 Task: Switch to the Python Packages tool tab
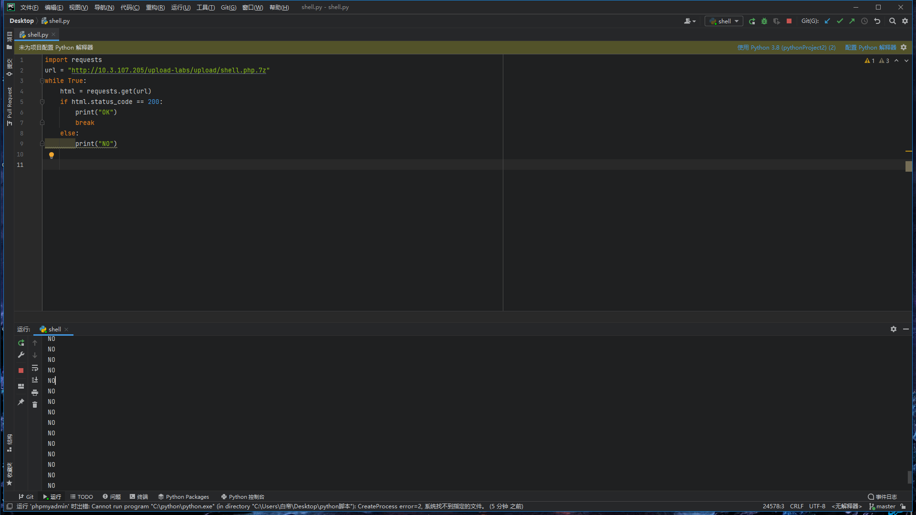pyautogui.click(x=184, y=496)
